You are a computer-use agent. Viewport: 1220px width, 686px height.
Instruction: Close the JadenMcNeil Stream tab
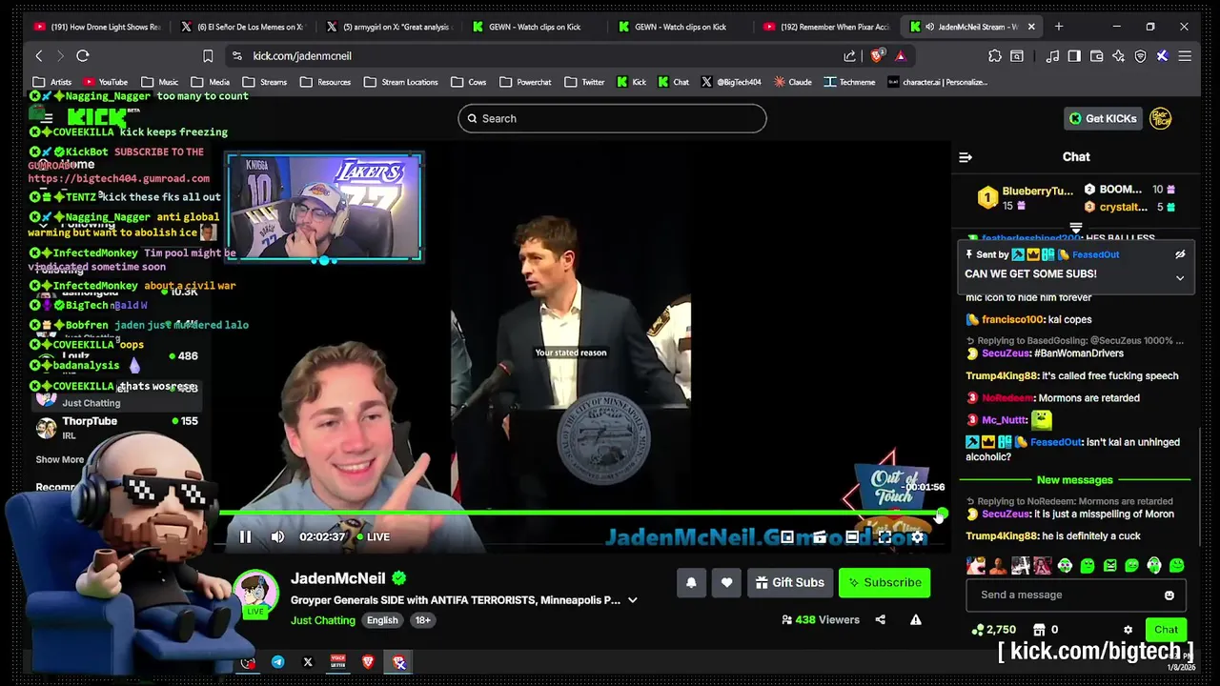[1031, 27]
